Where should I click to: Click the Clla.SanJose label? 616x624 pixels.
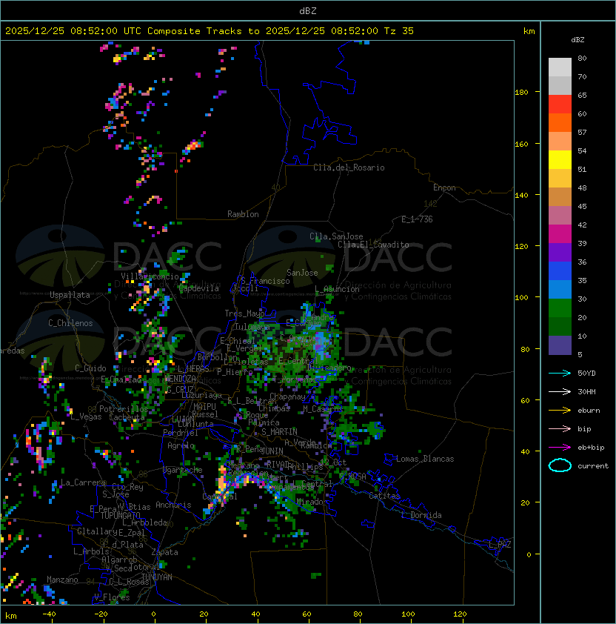[x=336, y=236]
